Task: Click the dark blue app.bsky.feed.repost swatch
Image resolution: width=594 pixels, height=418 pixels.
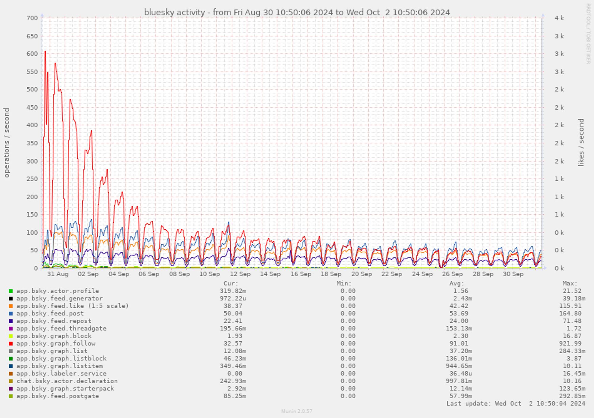Action: (x=11, y=321)
